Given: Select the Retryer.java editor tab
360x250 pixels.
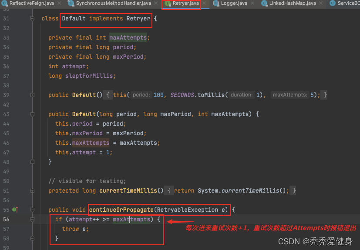Looking at the screenshot, I should (x=185, y=3).
